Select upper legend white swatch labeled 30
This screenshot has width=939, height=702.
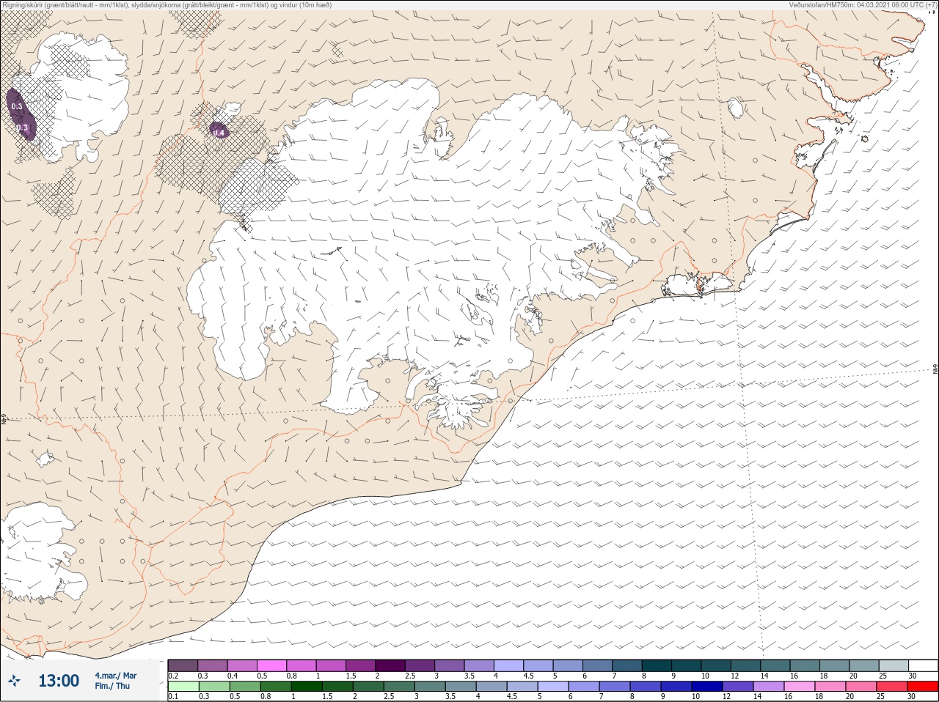[922, 665]
